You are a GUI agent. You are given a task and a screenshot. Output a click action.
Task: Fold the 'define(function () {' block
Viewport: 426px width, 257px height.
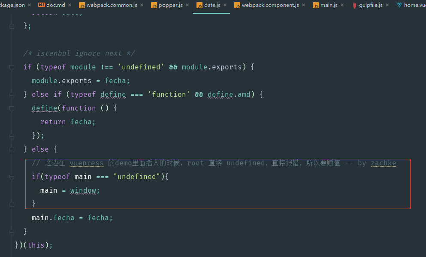click(x=12, y=108)
